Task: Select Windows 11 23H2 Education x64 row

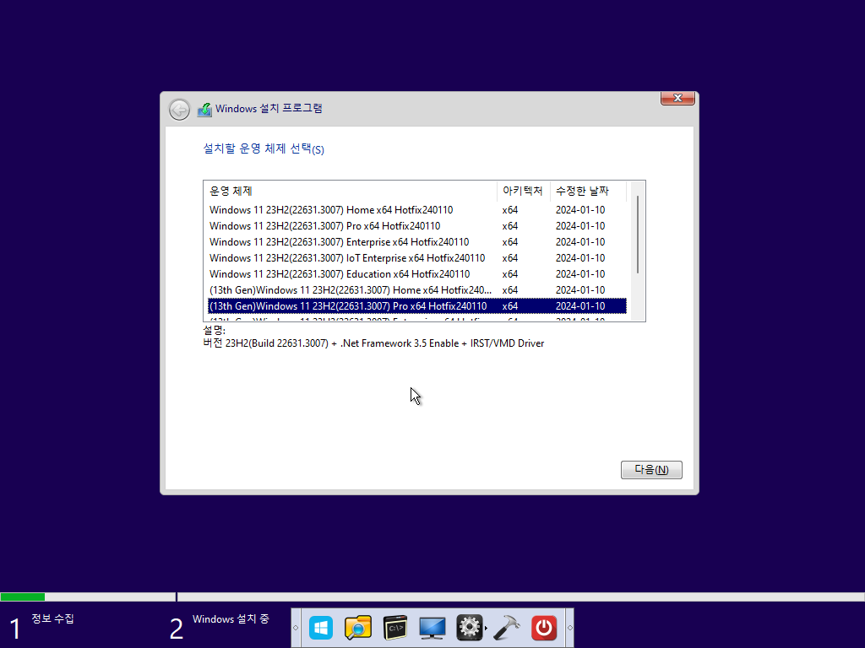Action: 417,274
